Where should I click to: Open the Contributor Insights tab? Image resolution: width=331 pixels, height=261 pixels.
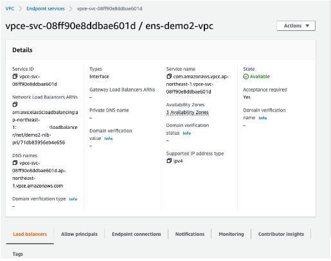pyautogui.click(x=281, y=234)
